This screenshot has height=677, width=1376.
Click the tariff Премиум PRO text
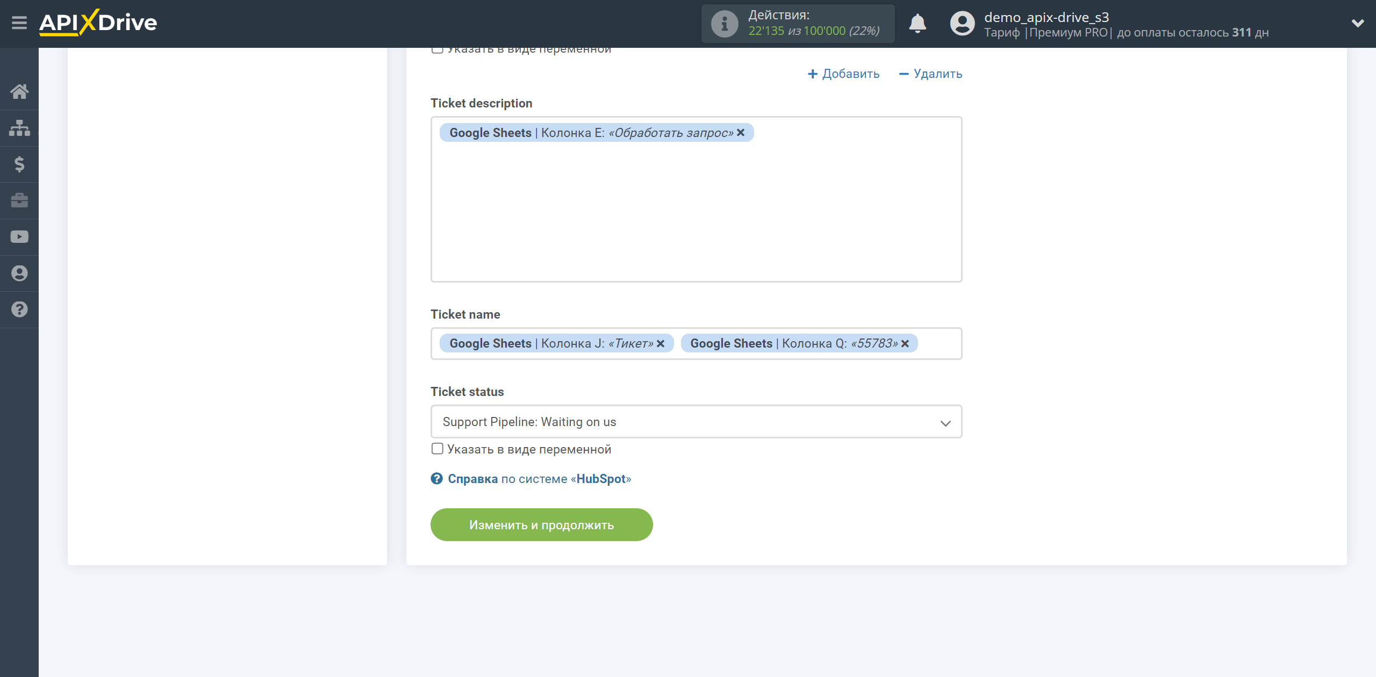1069,32
